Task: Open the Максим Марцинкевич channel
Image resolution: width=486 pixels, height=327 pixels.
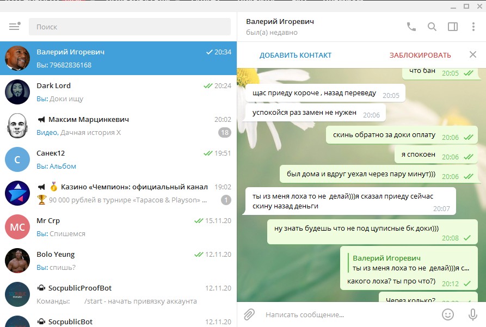Action: [119, 126]
